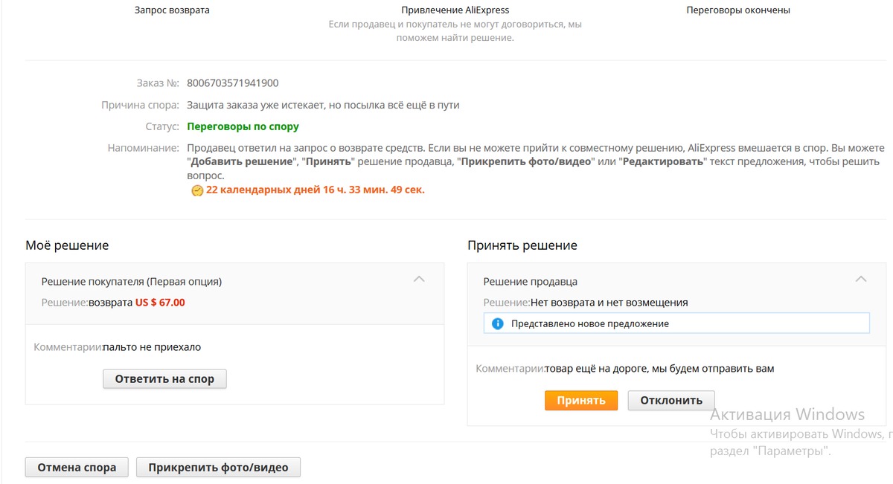Click the order number 8006703571941900
Image resolution: width=893 pixels, height=484 pixels.
click(233, 83)
